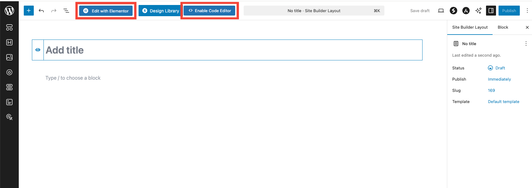Open the preview device laptop icon

coord(441,11)
